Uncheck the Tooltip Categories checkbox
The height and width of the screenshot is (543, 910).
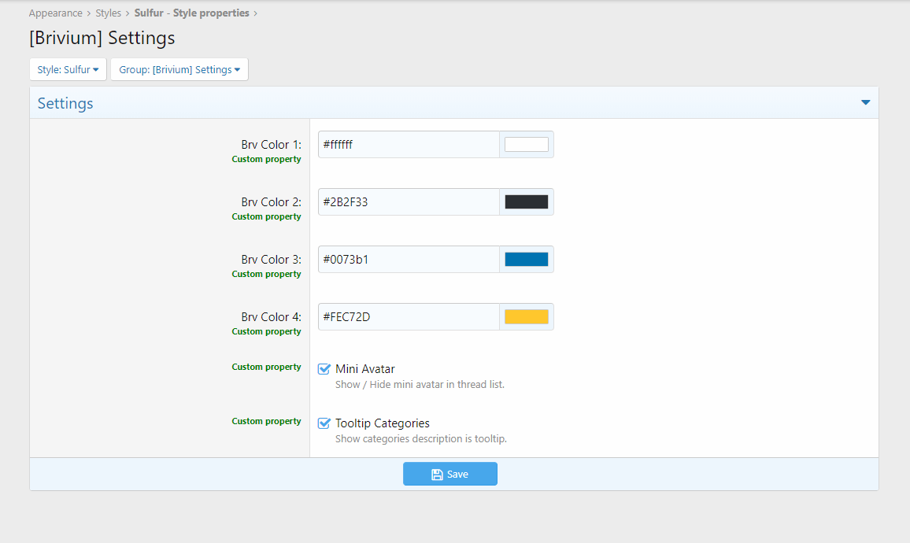click(x=324, y=423)
